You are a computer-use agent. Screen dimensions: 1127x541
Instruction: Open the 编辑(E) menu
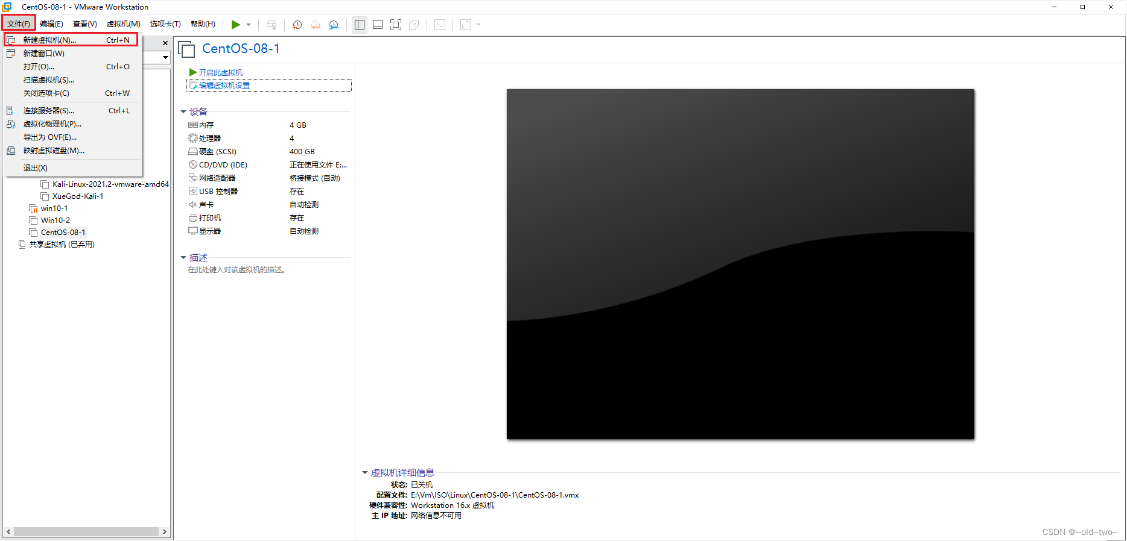[51, 23]
